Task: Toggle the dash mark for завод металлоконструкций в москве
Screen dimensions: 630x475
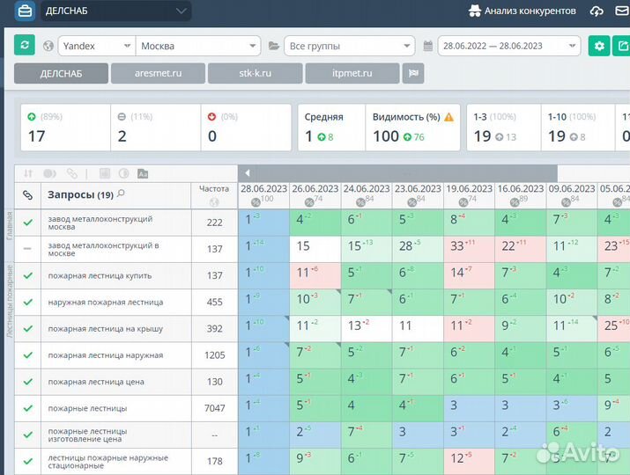Action: click(x=27, y=249)
